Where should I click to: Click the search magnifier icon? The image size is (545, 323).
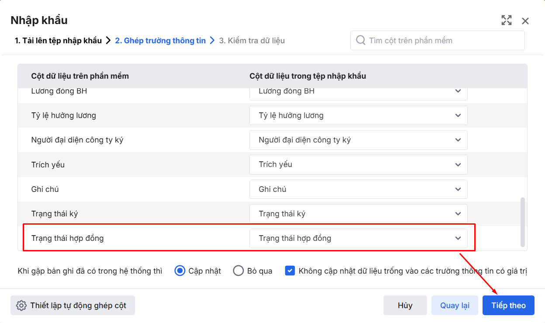pos(361,41)
